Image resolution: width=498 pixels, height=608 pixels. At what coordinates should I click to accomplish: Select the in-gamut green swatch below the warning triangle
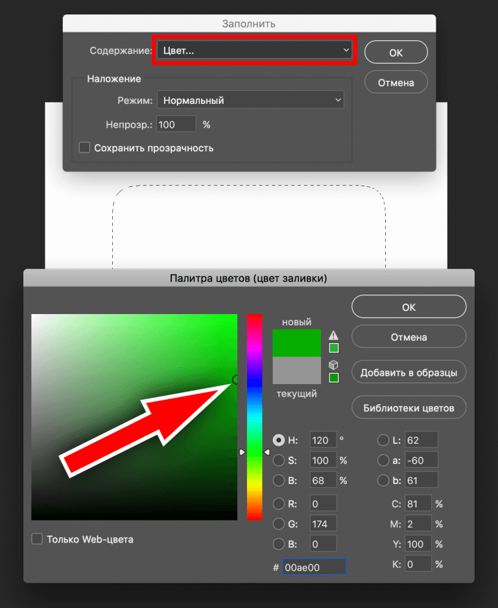click(x=334, y=348)
